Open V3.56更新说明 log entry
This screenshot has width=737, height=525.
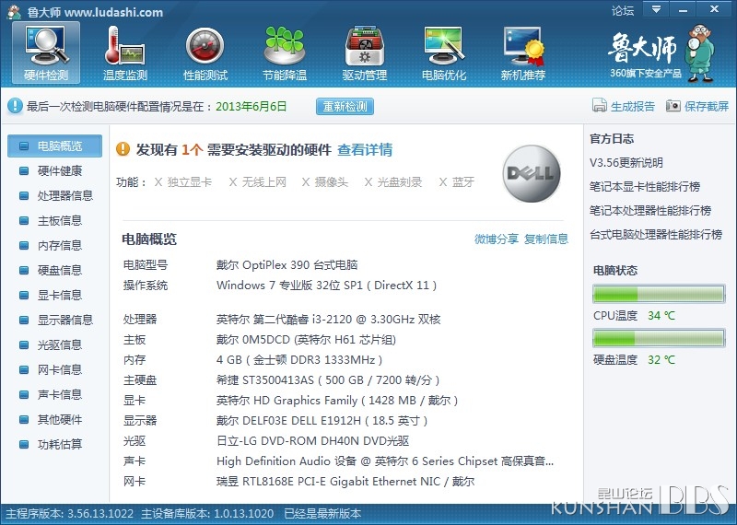626,163
